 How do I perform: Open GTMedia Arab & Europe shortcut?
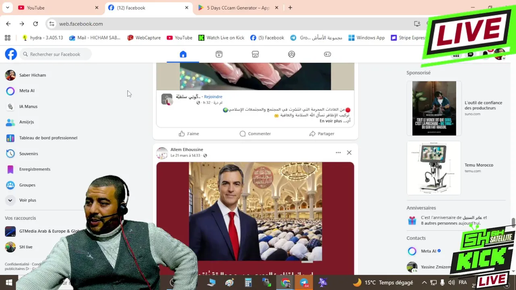coord(44,231)
